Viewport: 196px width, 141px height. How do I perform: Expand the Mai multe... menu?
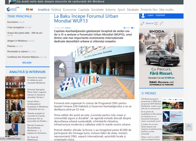(167, 10)
